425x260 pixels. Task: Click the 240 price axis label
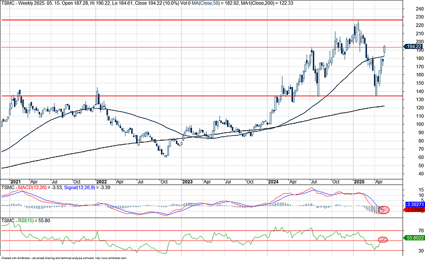pyautogui.click(x=420, y=9)
